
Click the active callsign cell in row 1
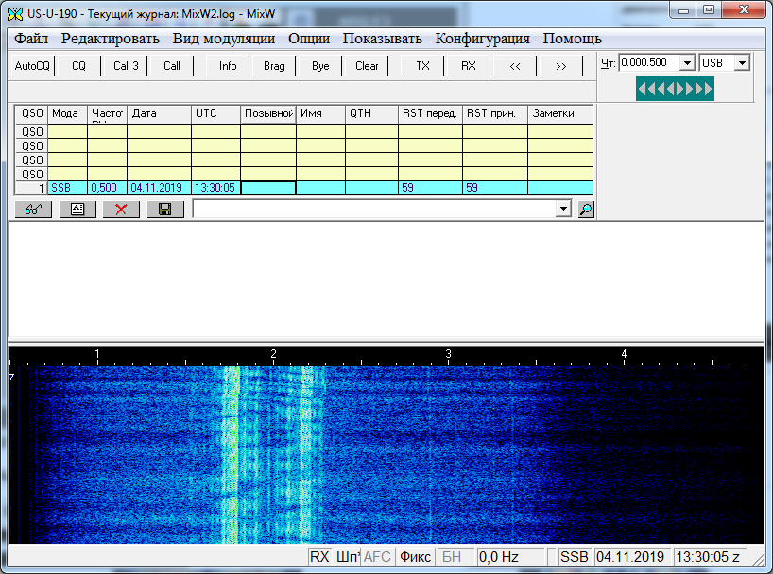click(x=268, y=188)
